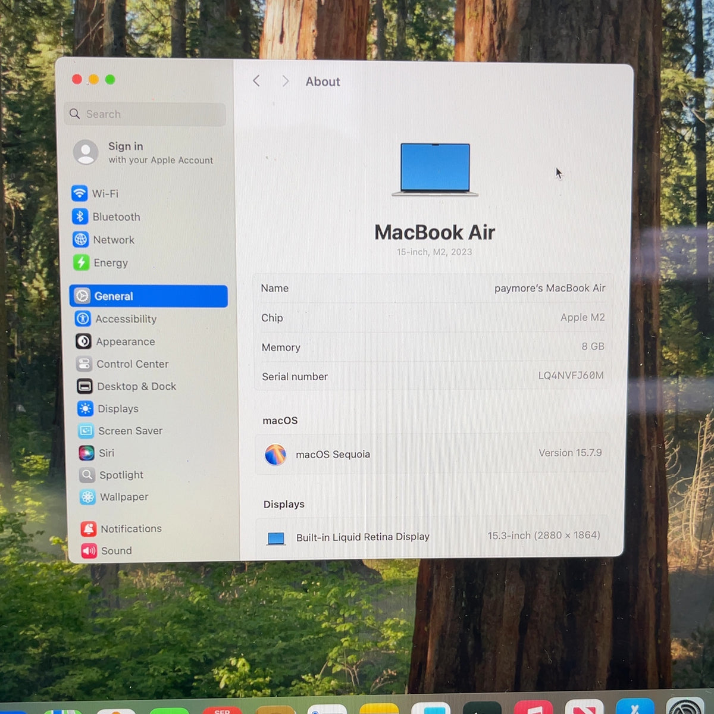714x714 pixels.
Task: Click the Search field in sidebar
Action: [x=145, y=114]
